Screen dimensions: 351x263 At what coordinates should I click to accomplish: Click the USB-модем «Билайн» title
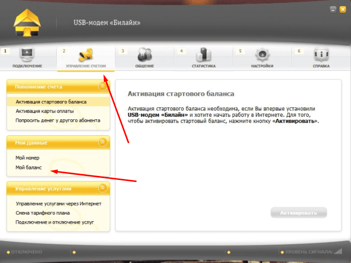107,22
